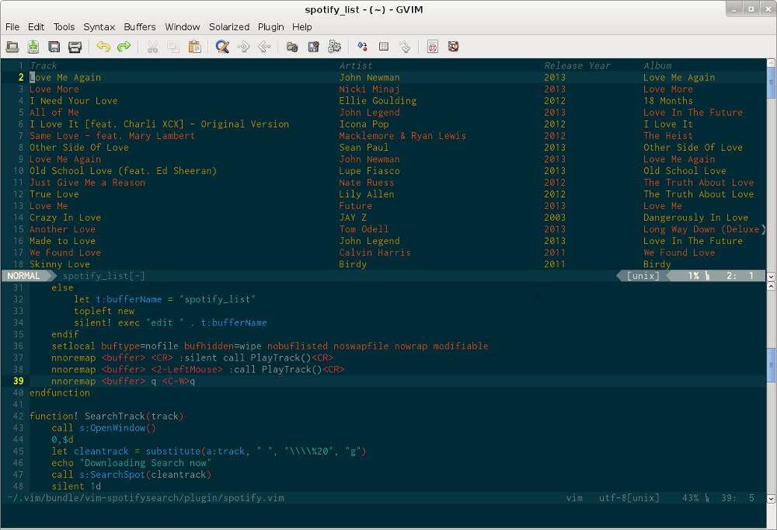Click the upper pane scrollbar up arrow
777x530 pixels.
pyautogui.click(x=771, y=63)
